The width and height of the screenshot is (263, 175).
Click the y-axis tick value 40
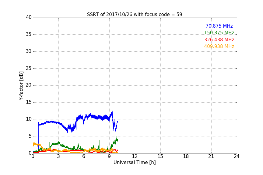coord(29,17)
